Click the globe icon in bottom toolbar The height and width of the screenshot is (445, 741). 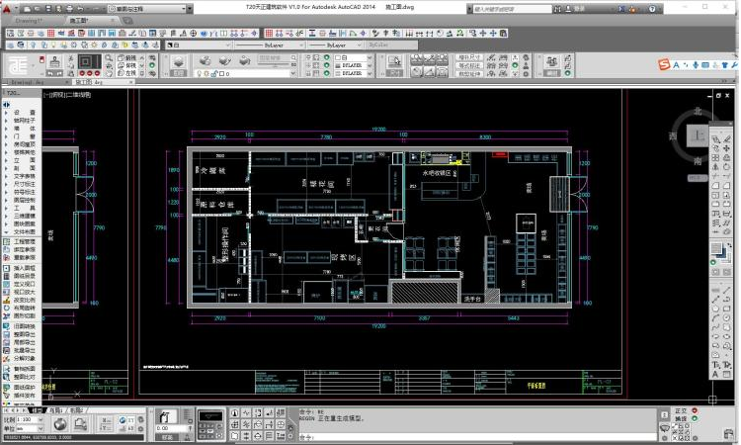[x=59, y=424]
